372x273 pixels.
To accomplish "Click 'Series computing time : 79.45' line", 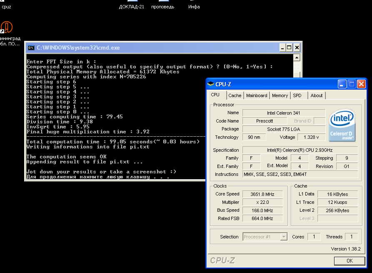I will [75, 117].
